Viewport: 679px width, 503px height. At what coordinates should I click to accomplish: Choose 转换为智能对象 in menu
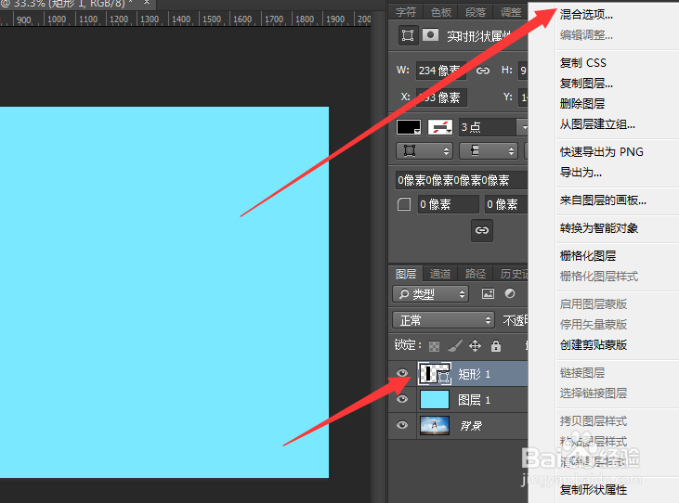[599, 227]
